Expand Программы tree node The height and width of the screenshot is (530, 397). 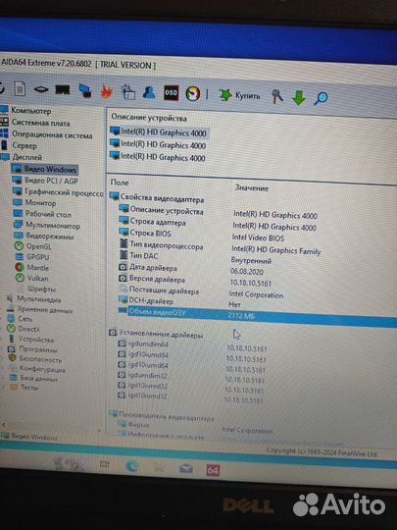(38, 349)
